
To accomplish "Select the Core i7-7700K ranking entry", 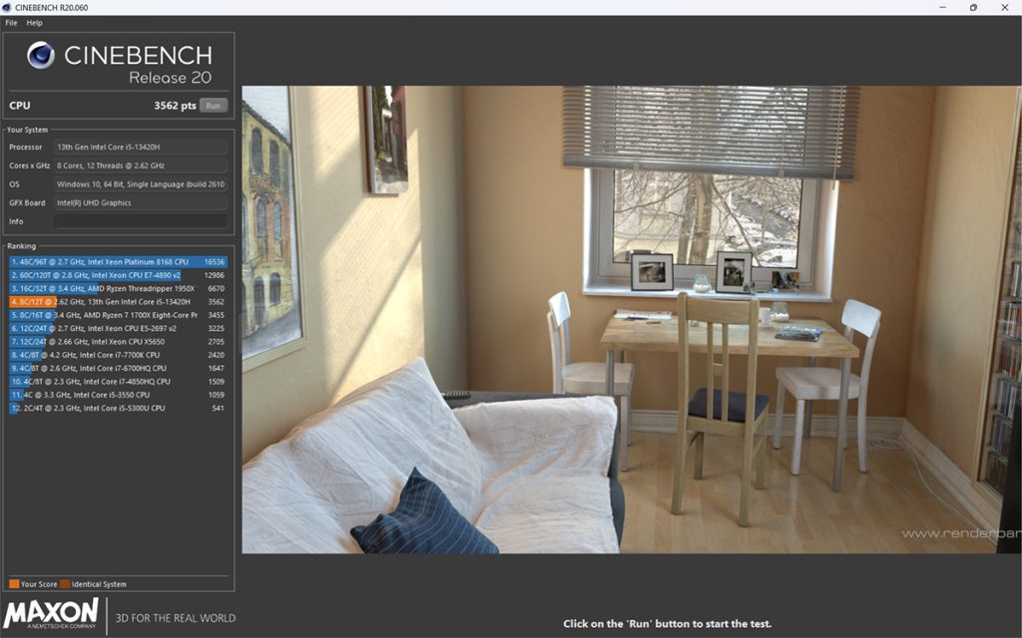I will [118, 355].
